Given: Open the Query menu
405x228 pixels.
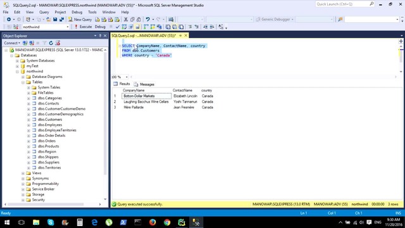Looking at the screenshot, I should [44, 12].
